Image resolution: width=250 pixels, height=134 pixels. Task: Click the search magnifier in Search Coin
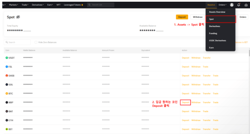click(x=89, y=5)
